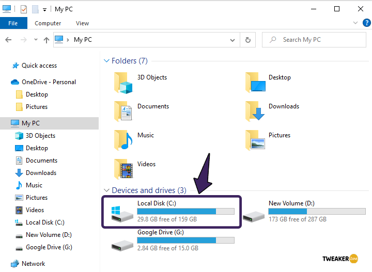
Task: Select the Downloads folder icon in Folders
Action: [x=255, y=111]
